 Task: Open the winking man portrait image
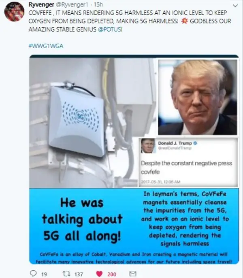pyautogui.click(x=198, y=98)
